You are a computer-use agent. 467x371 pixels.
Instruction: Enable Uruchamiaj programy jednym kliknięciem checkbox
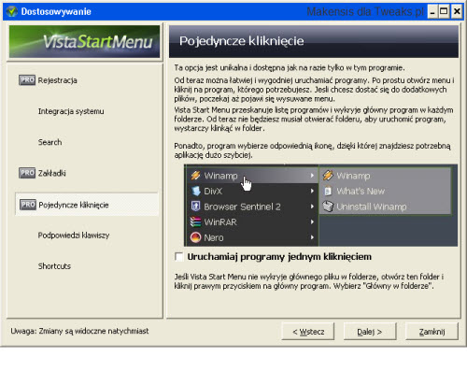[x=179, y=257]
